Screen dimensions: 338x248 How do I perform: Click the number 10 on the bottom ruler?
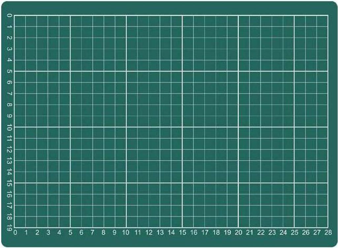point(126,233)
